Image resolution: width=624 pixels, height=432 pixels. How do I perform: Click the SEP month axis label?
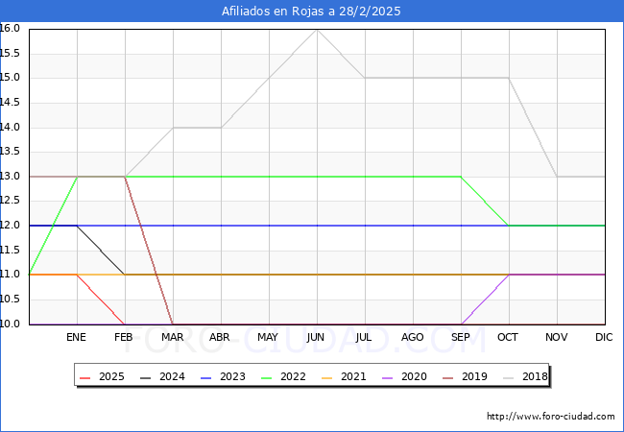coord(461,337)
